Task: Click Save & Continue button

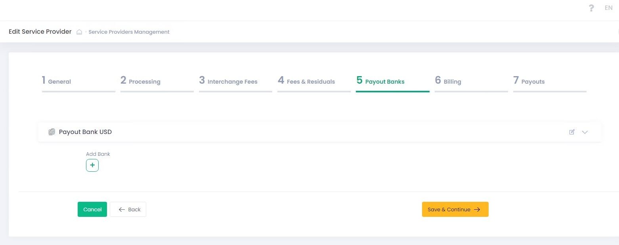Action: 455,209
